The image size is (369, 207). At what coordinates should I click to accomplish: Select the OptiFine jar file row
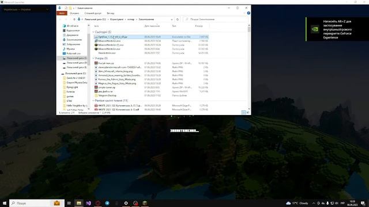151,37
